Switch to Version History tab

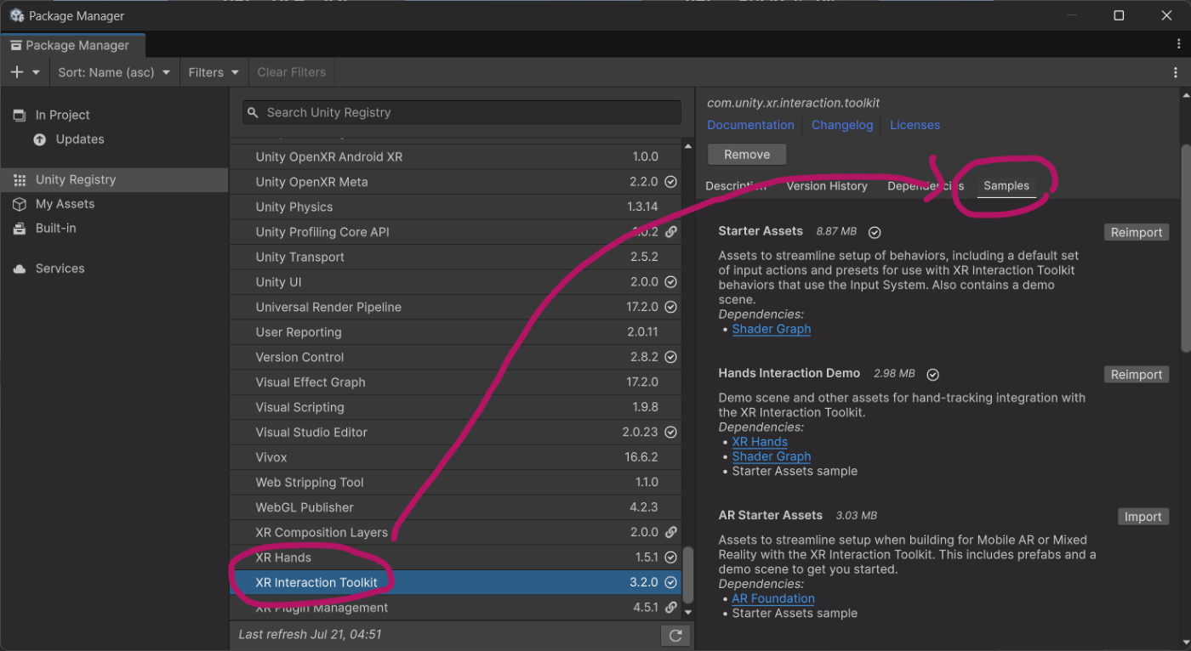pos(827,185)
